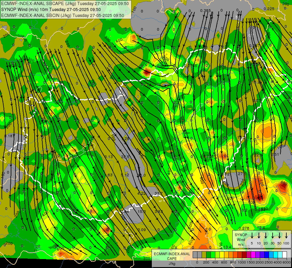Click the '4.22' value on the map
This screenshot has height=268, width=292.
point(142,194)
